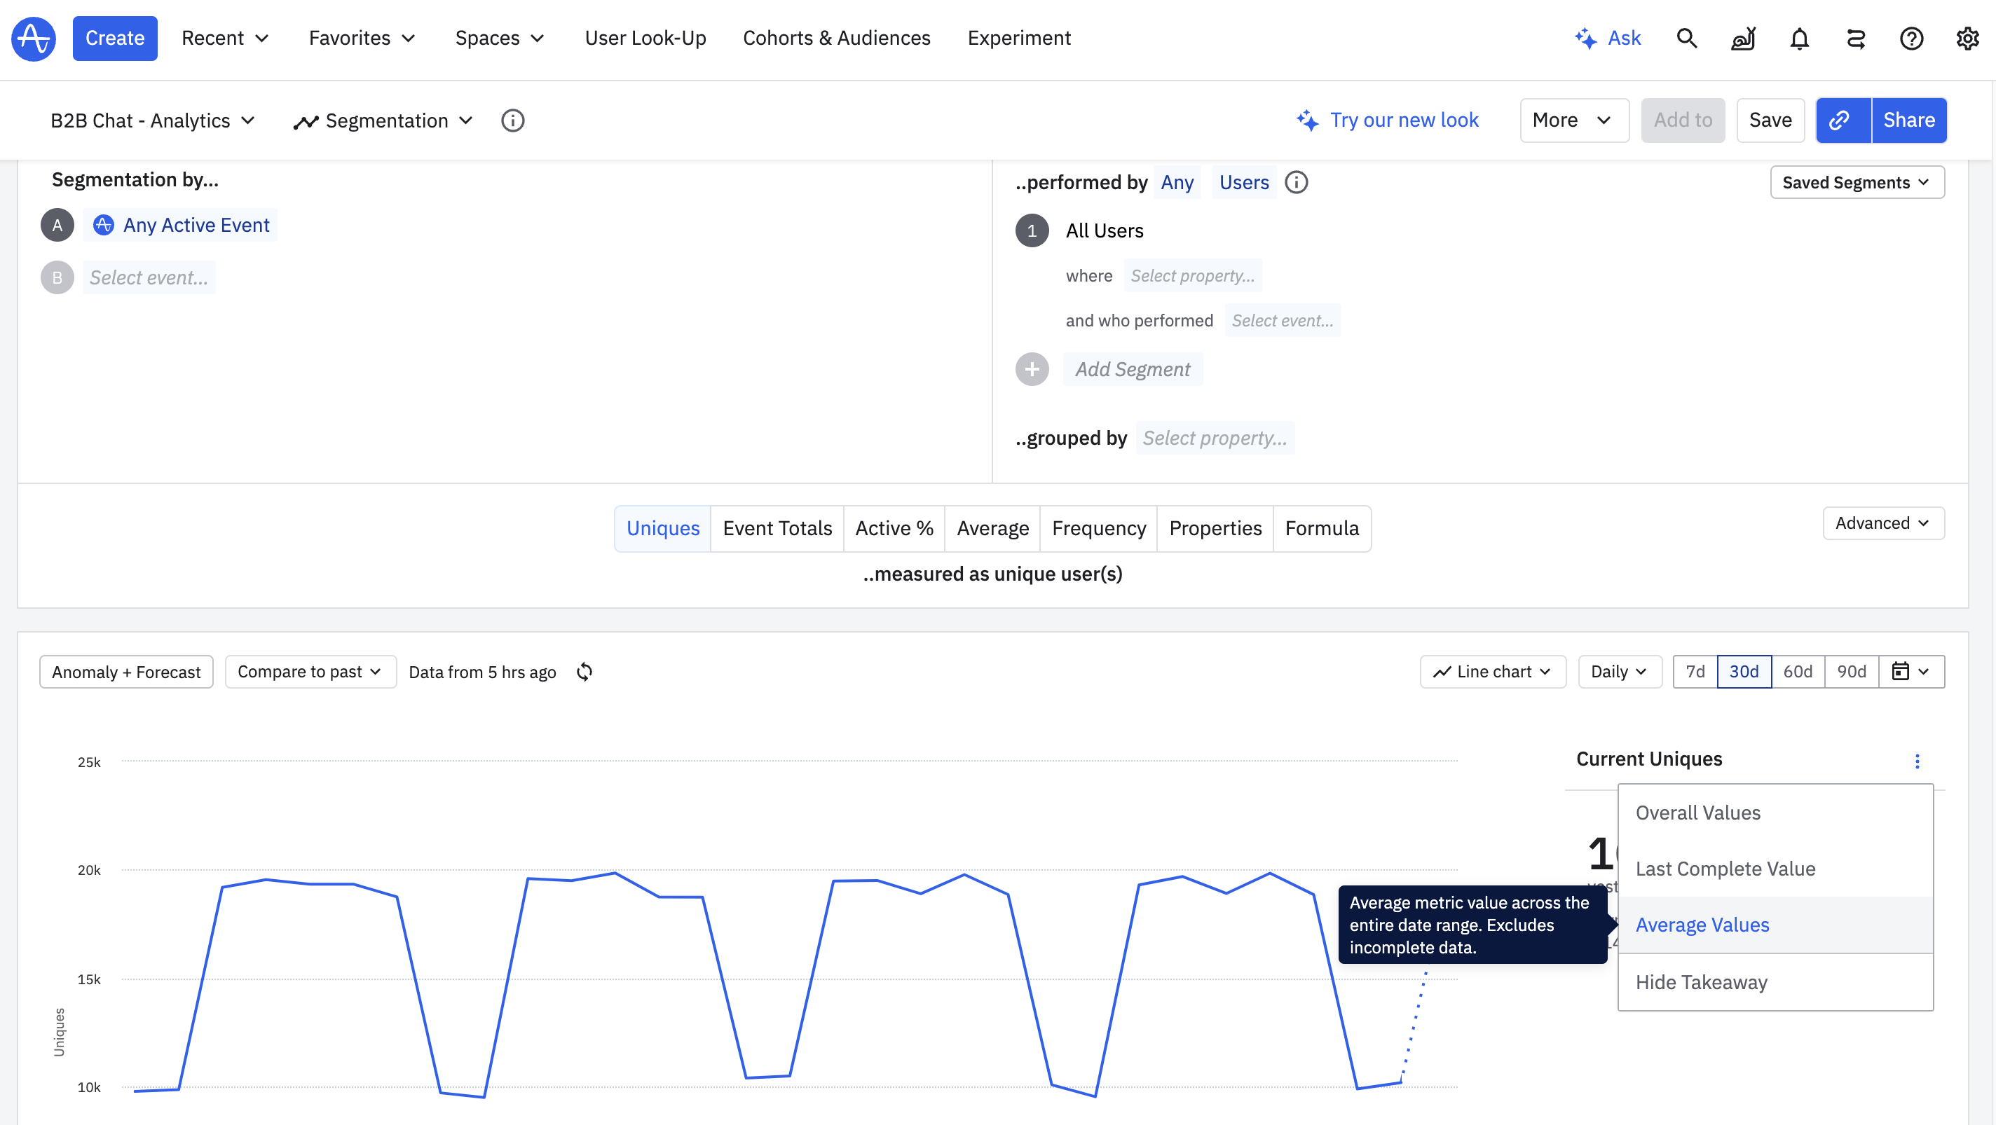
Task: Click the copy link icon button
Action: click(1843, 120)
